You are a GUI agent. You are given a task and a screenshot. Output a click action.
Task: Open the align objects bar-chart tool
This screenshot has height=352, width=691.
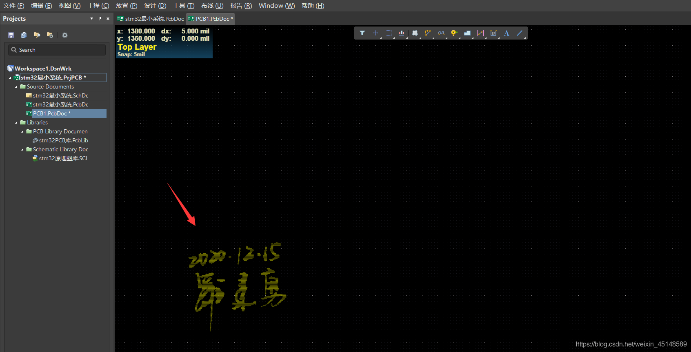click(x=402, y=33)
